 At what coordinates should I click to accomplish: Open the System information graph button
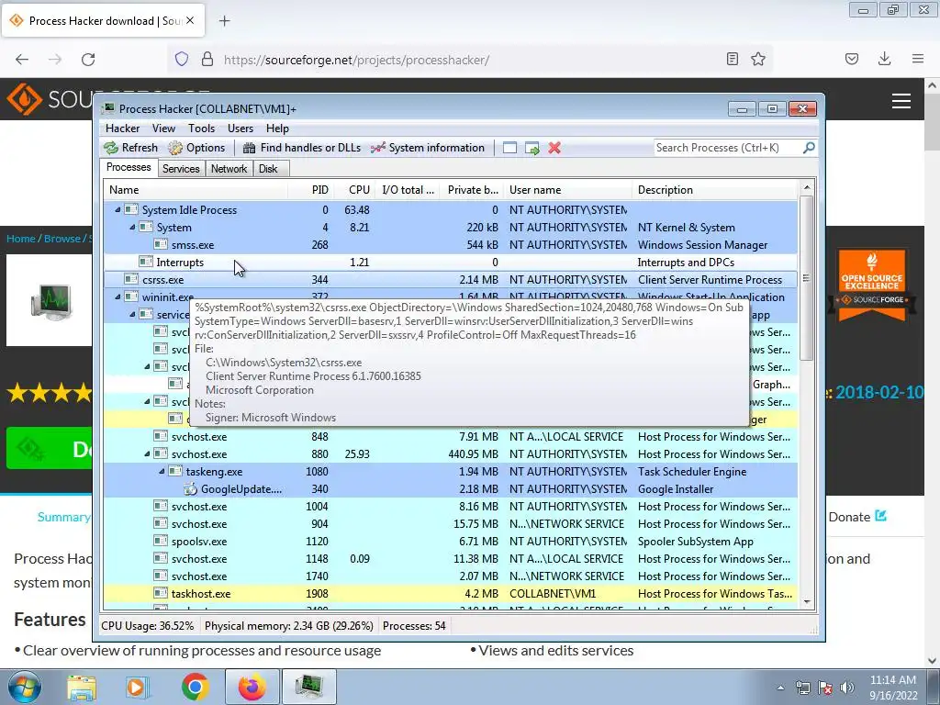click(428, 148)
